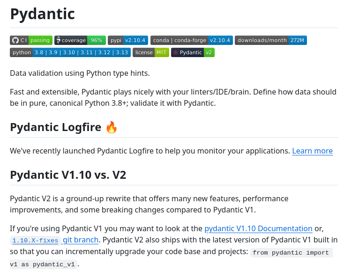The height and width of the screenshot is (278, 344).
Task: Click the CI passing badge
Action: click(31, 40)
